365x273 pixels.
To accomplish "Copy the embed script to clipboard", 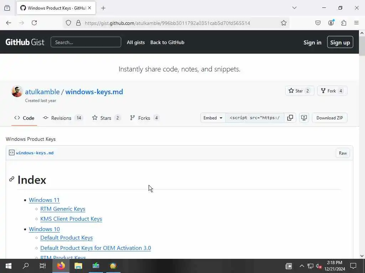I will (290, 118).
